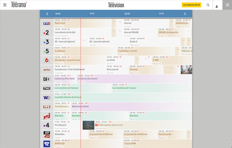Select the C8 channel logo
The image size is (232, 148).
(47, 79)
